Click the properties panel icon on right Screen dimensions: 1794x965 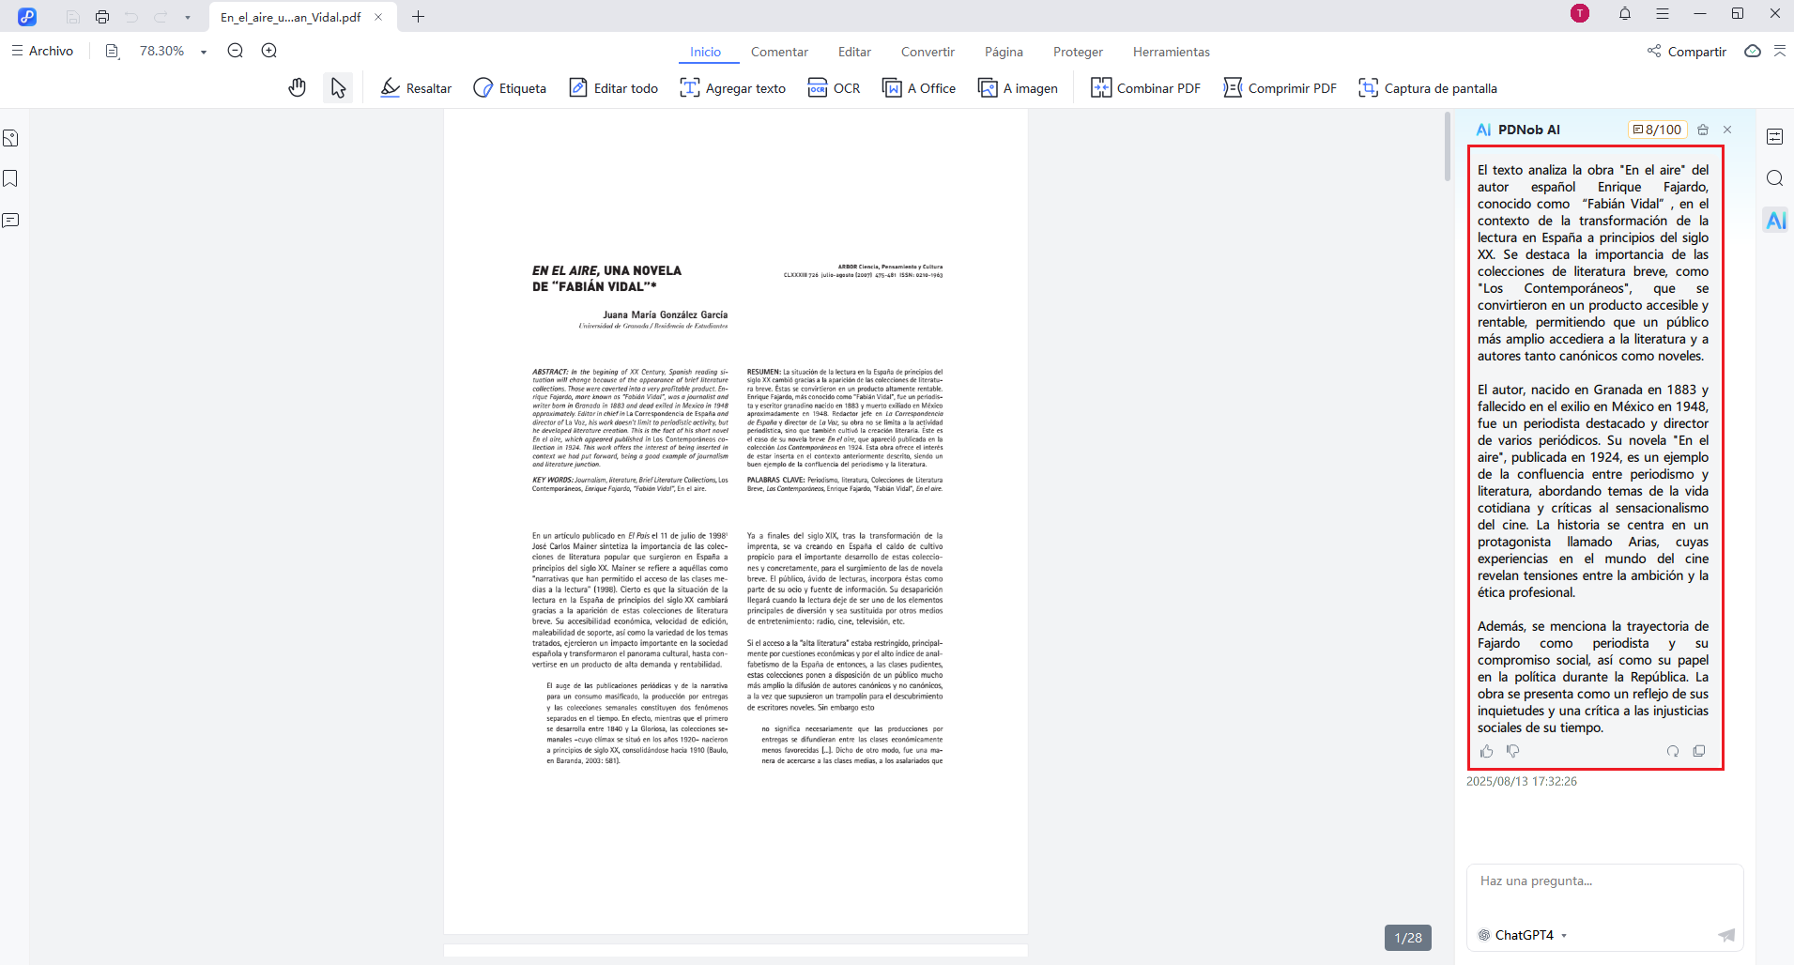coord(1774,137)
